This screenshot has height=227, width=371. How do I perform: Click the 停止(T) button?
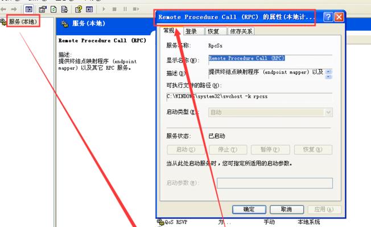(x=228, y=150)
